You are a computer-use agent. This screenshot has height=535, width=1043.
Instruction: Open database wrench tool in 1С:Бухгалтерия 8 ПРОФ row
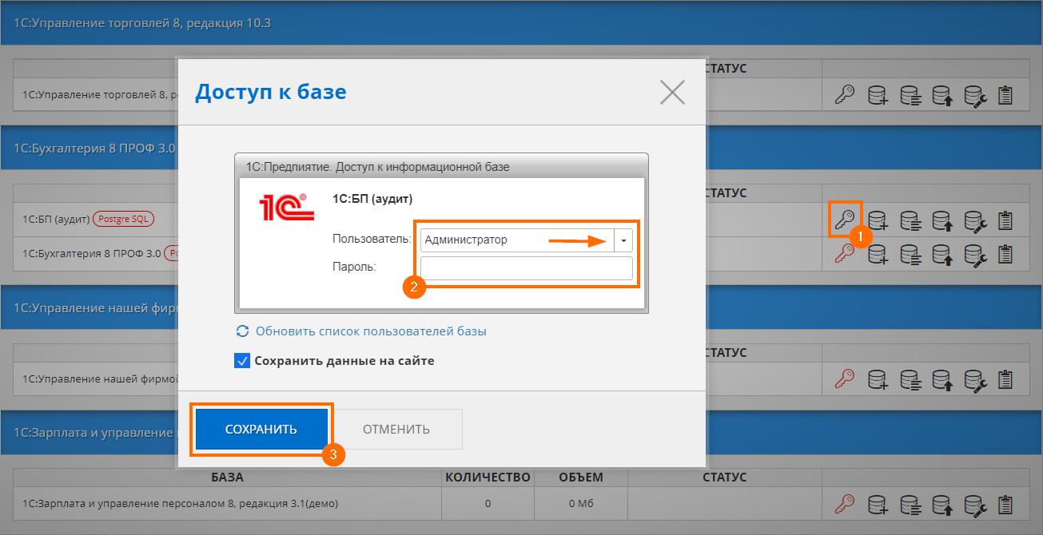975,254
